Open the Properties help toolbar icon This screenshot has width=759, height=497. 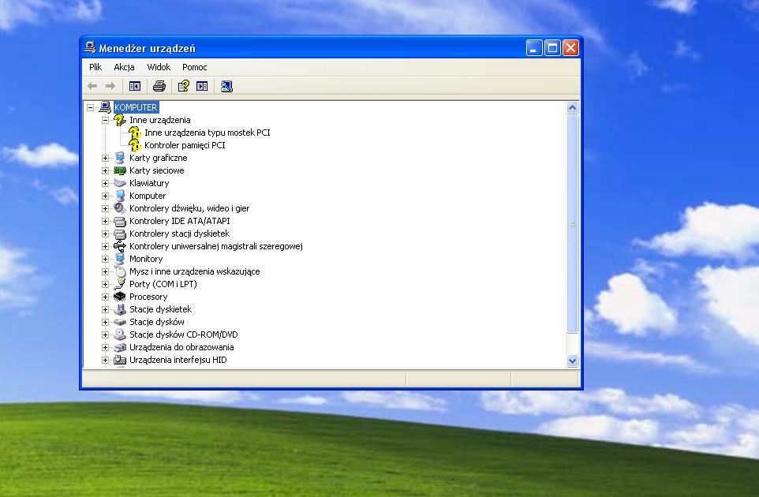[x=184, y=86]
